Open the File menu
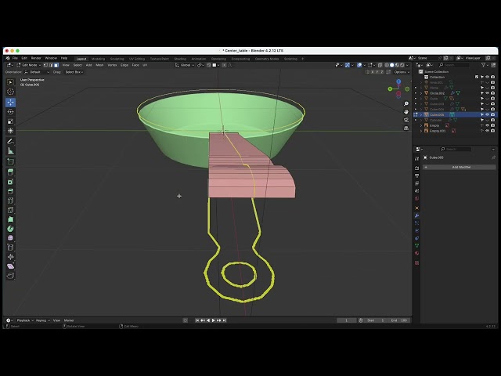Image resolution: width=501 pixels, height=376 pixels. tap(15, 58)
